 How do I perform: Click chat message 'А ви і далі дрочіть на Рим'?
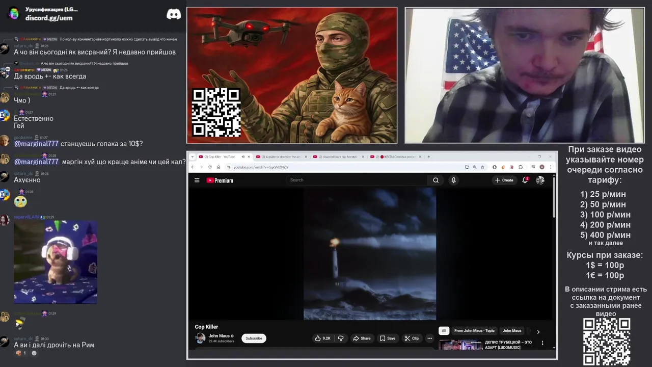coord(54,345)
